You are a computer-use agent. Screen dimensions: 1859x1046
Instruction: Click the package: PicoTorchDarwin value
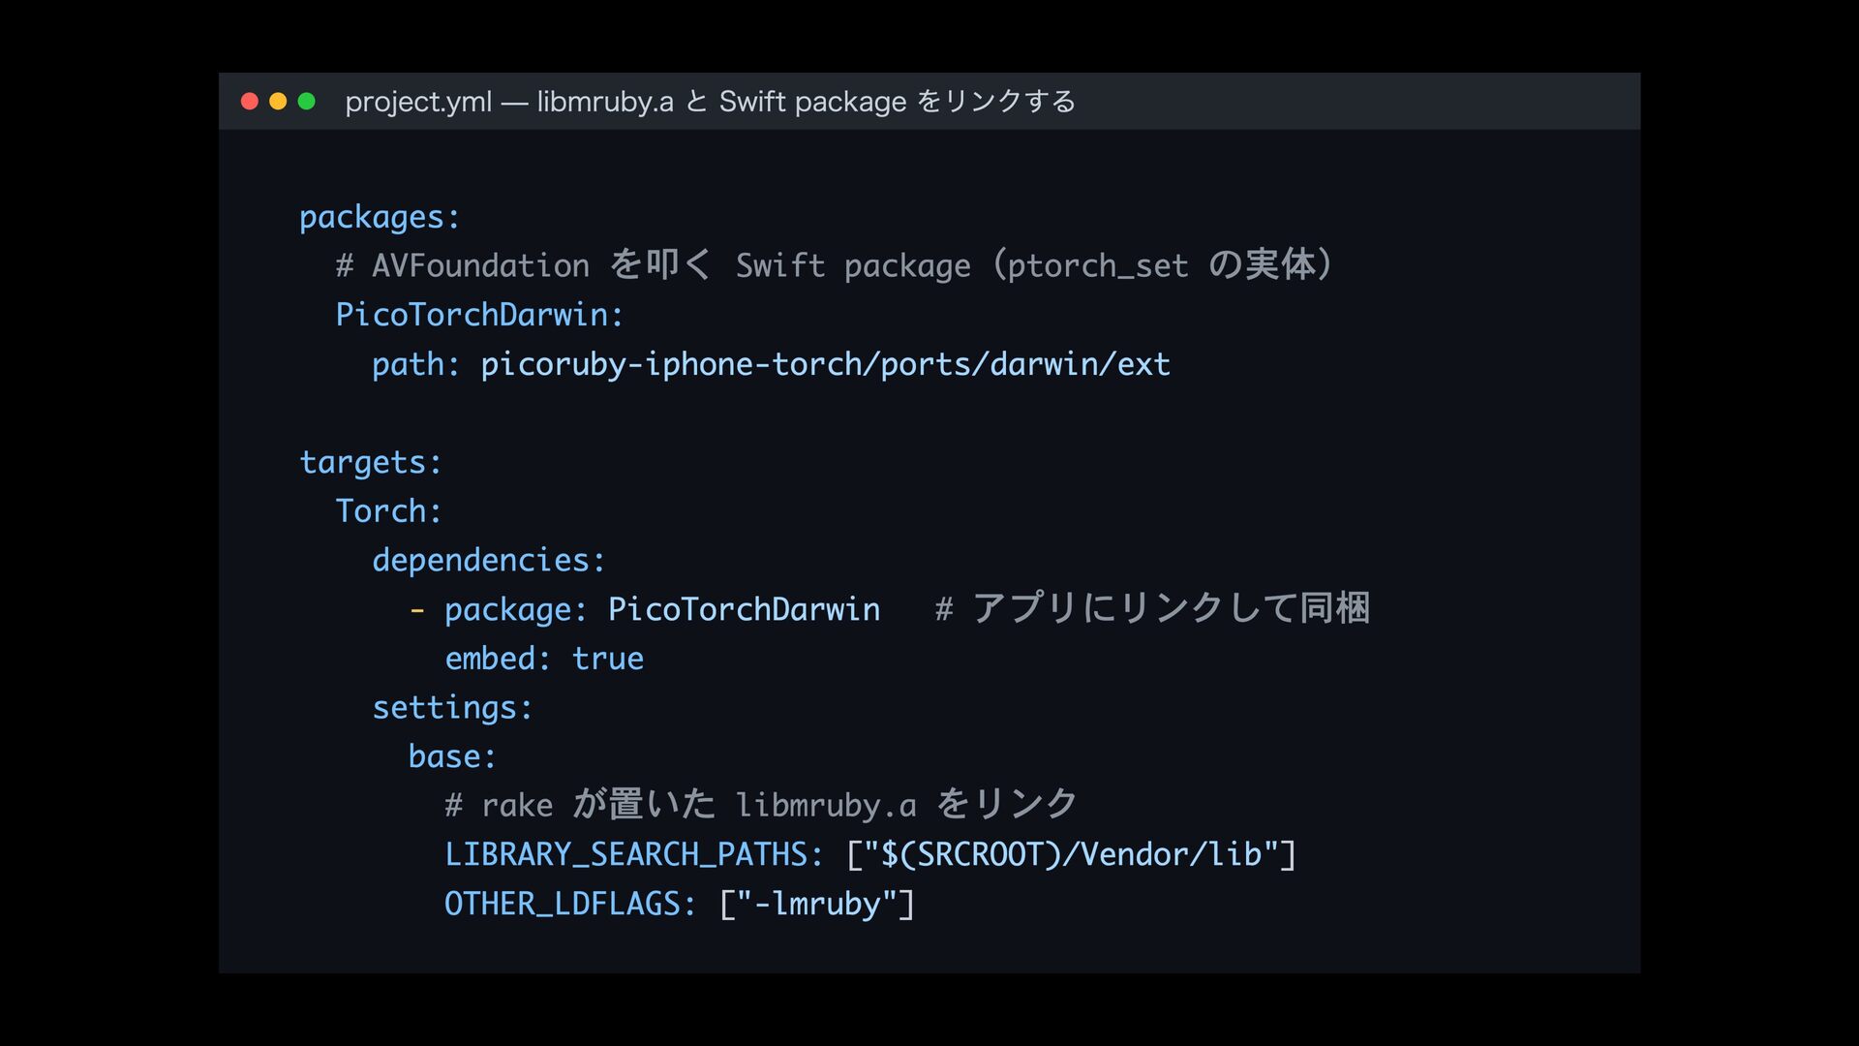[x=744, y=609]
